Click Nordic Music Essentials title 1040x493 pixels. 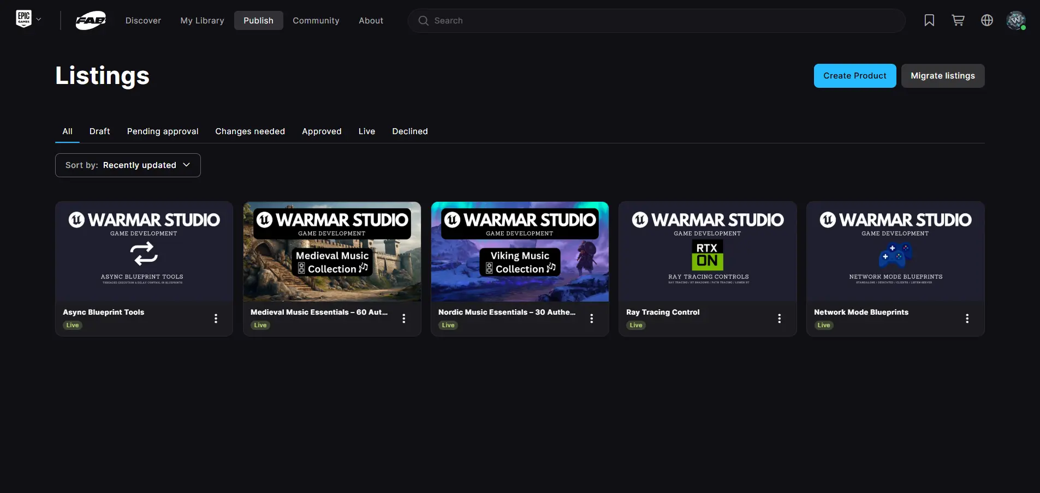point(507,312)
